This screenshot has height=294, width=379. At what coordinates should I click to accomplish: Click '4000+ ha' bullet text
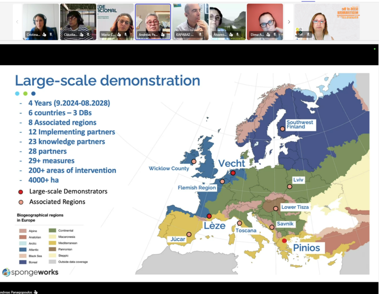[44, 180]
